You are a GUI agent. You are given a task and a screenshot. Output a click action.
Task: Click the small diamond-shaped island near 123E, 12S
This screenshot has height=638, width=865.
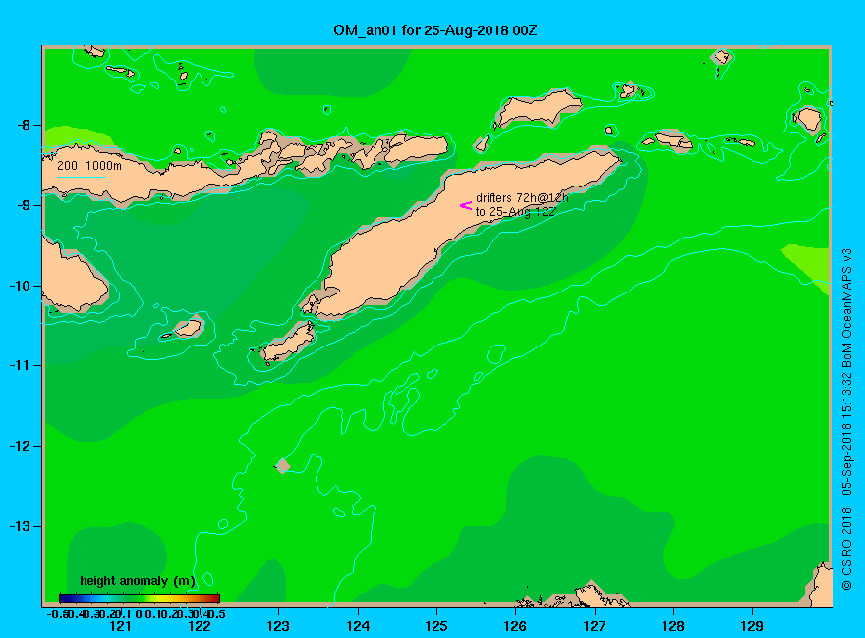click(x=283, y=466)
